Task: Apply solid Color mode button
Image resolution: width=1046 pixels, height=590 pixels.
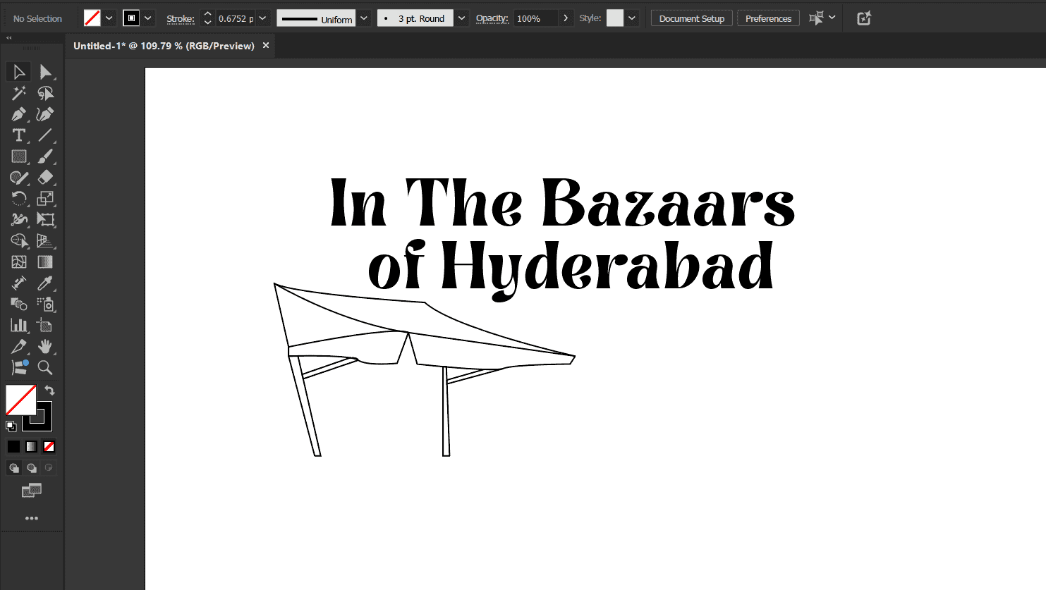Action: (x=13, y=446)
